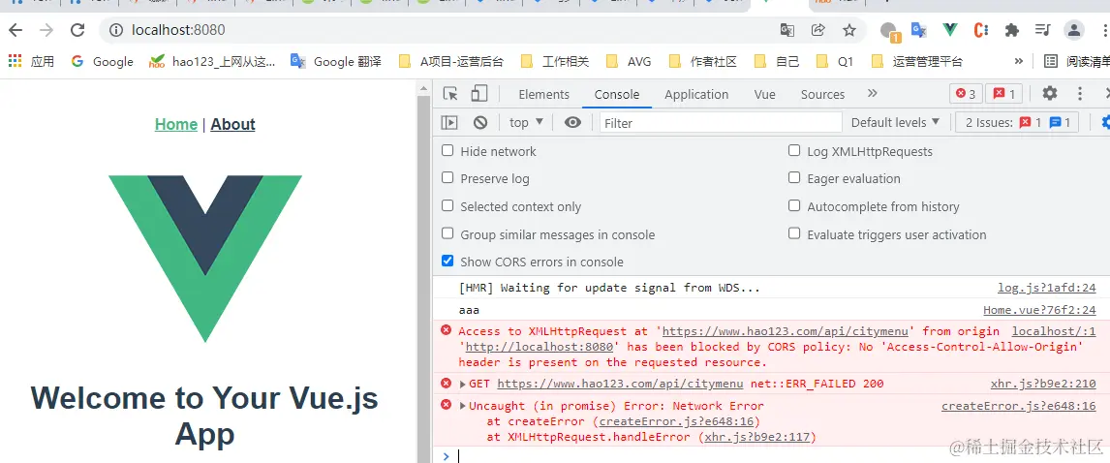The width and height of the screenshot is (1110, 463).
Task: Expand the Uncaught Network Error entry
Action: (x=463, y=407)
